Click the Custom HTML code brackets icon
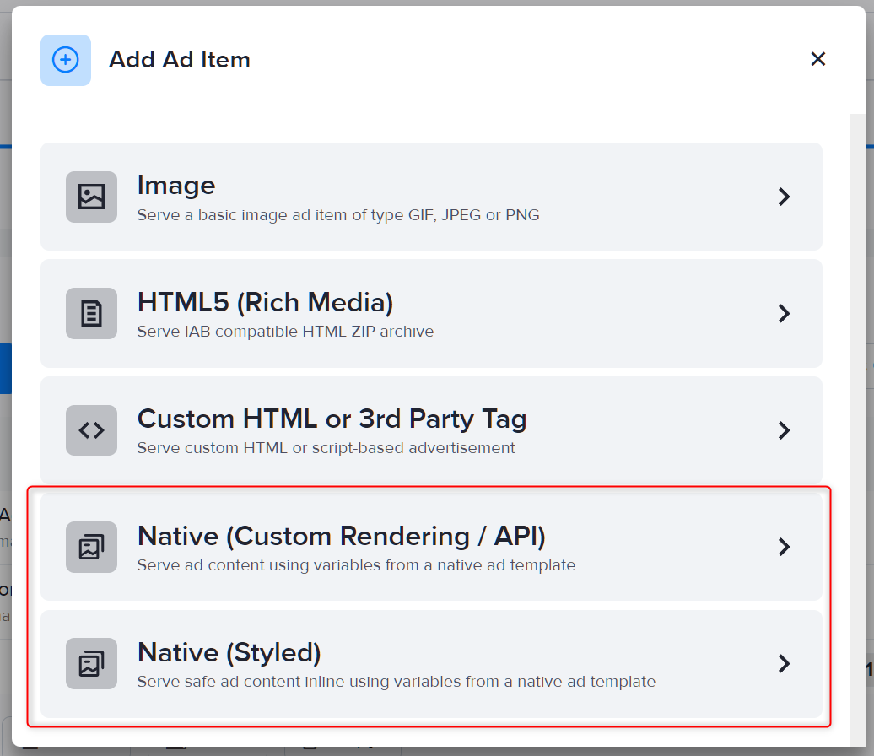The width and height of the screenshot is (874, 756). coord(90,430)
